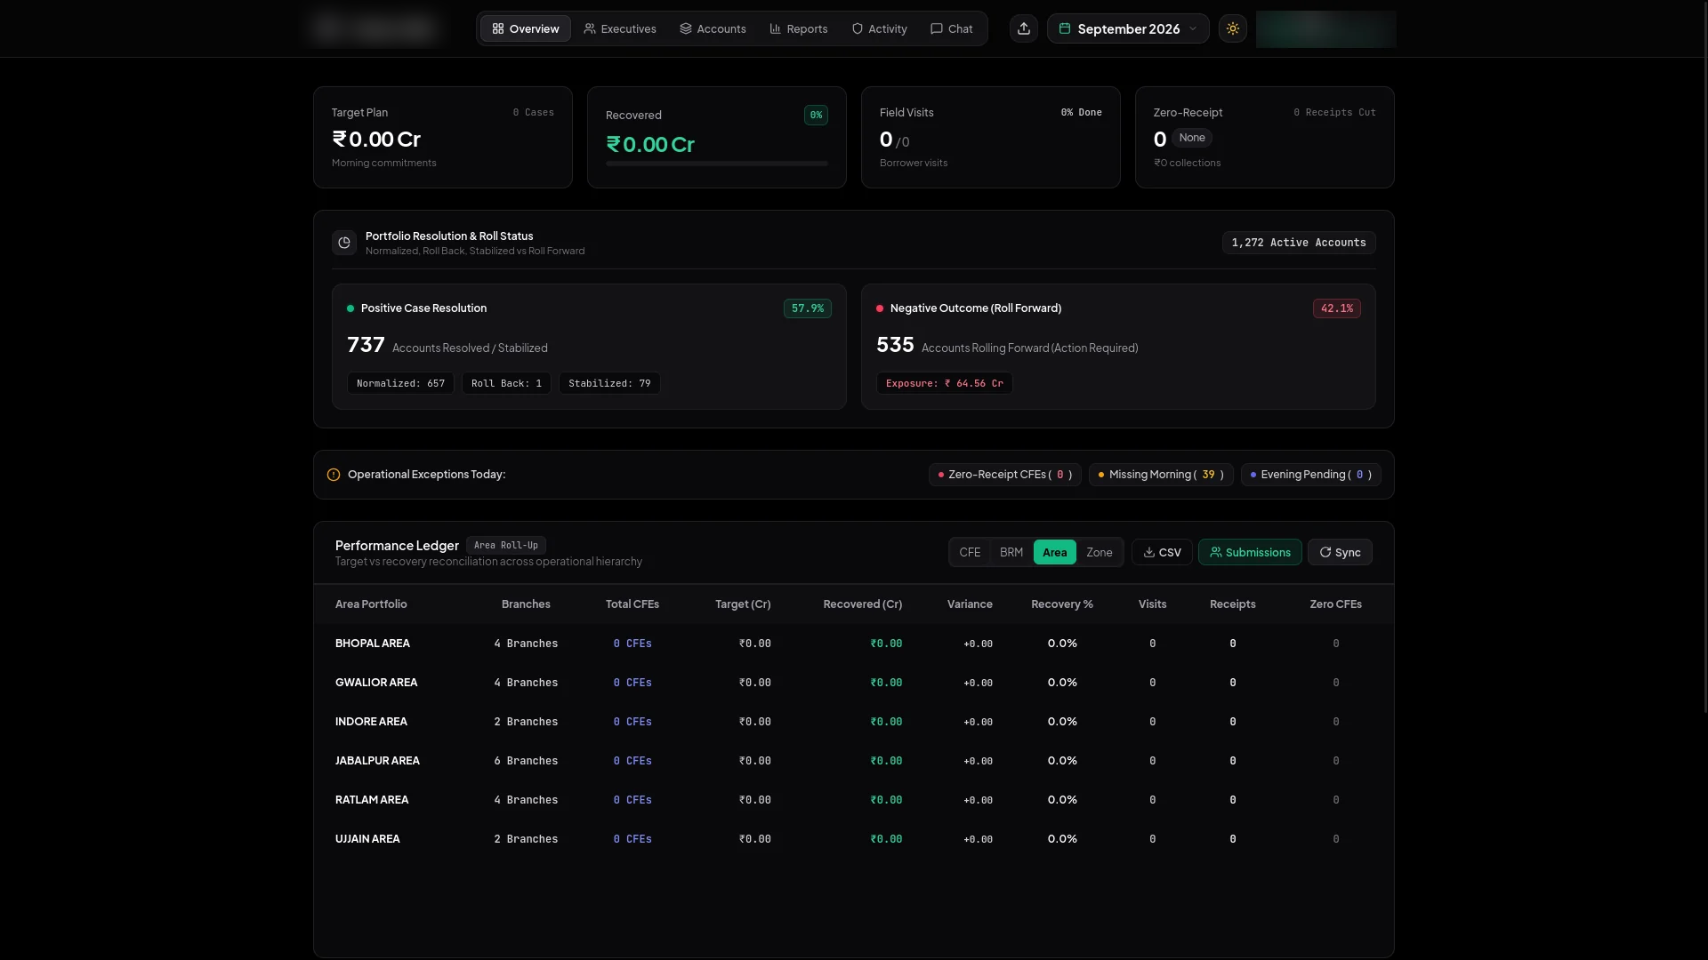Select the BRM ledger view
This screenshot has height=960, width=1708.
tap(1011, 552)
